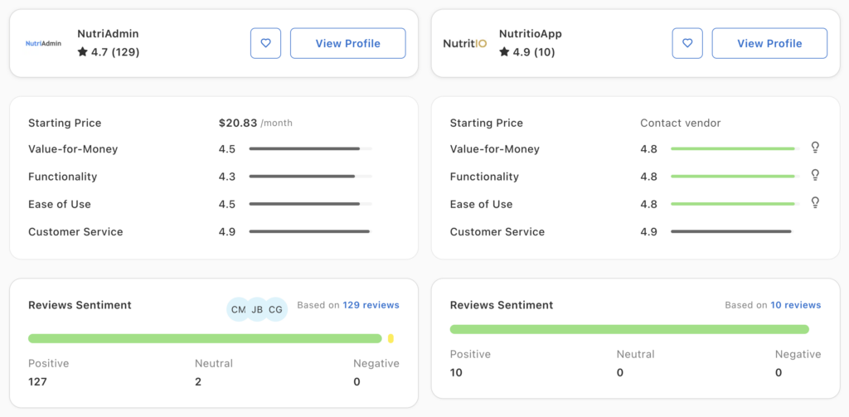Viewport: 849px width, 417px height.
Task: Click the $20.83 /month starting price
Action: (x=255, y=123)
